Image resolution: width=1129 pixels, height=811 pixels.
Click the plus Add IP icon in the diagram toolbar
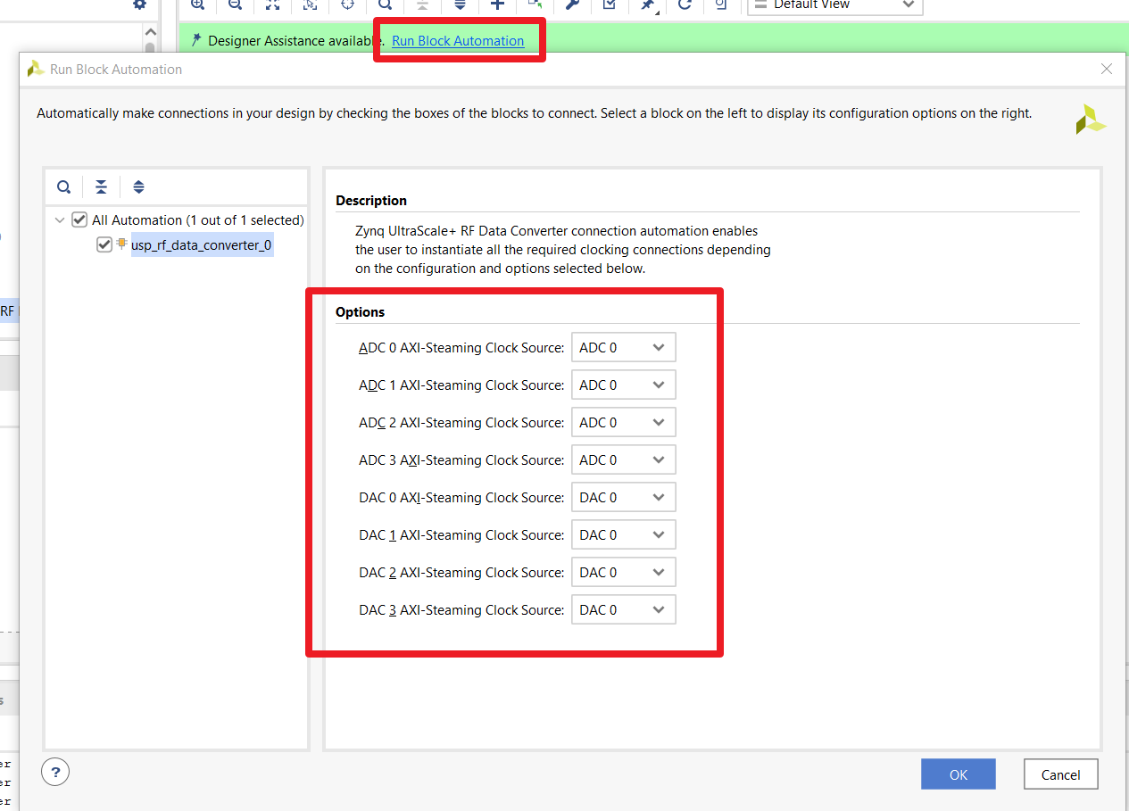(497, 4)
